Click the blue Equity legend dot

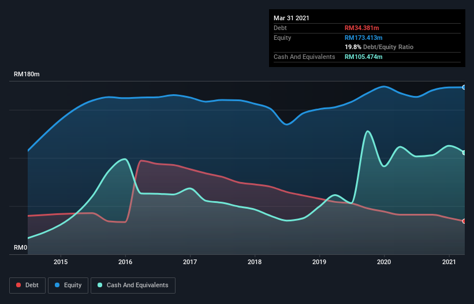pos(57,285)
